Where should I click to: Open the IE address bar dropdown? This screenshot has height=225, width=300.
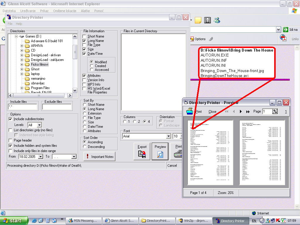278,30
